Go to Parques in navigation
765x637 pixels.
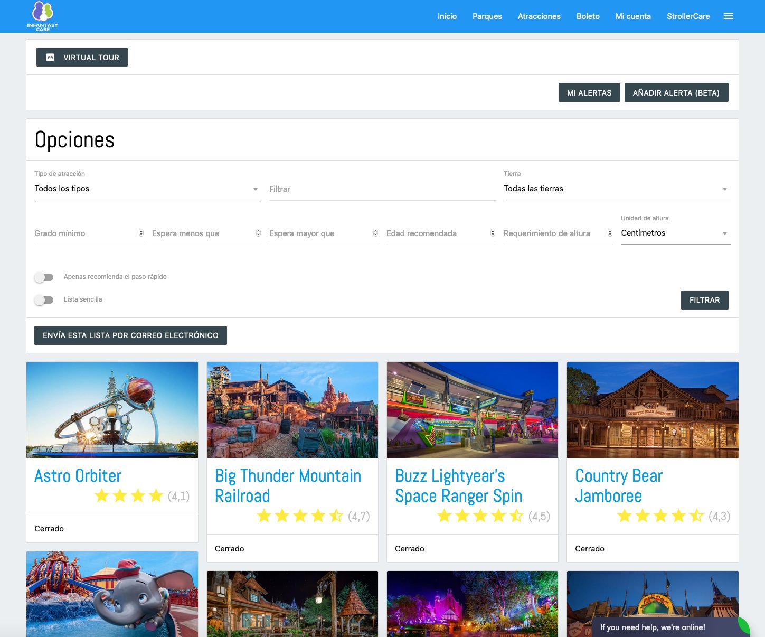tap(487, 16)
